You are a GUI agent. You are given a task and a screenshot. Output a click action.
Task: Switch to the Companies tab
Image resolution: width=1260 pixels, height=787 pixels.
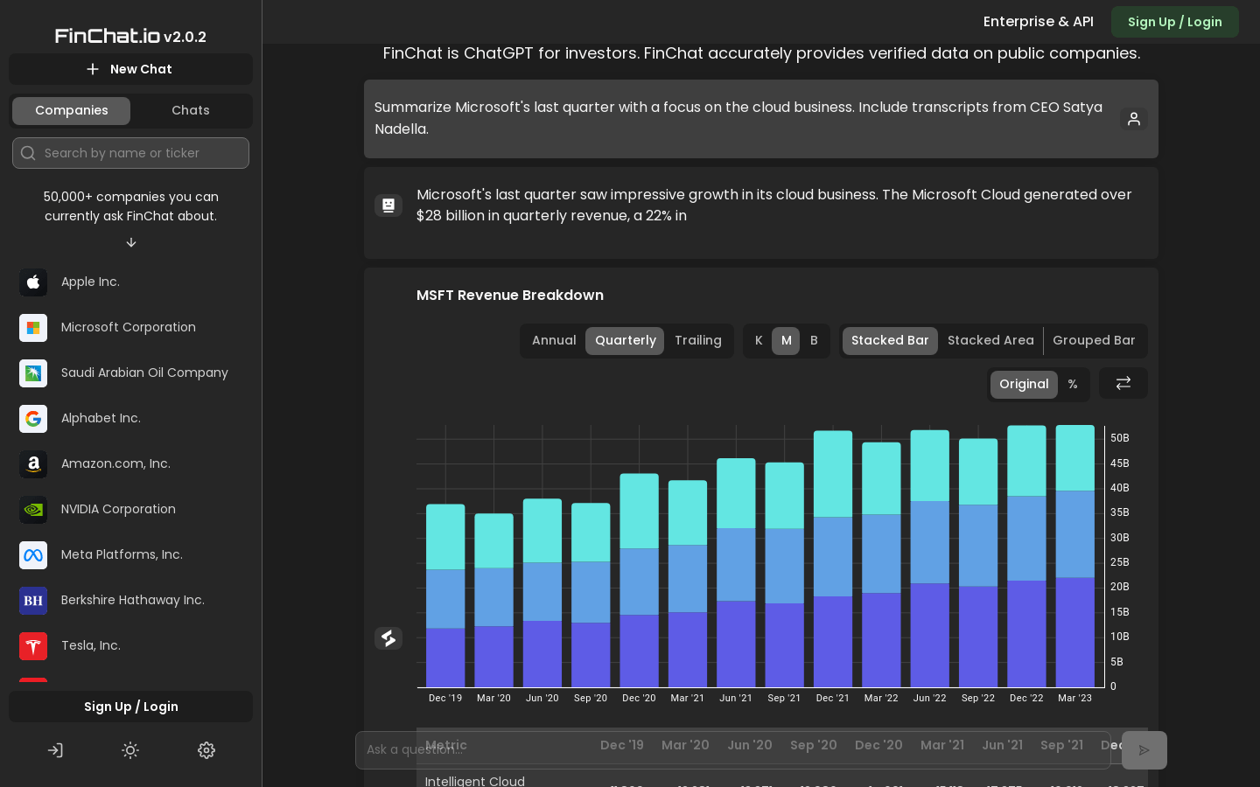(72, 111)
